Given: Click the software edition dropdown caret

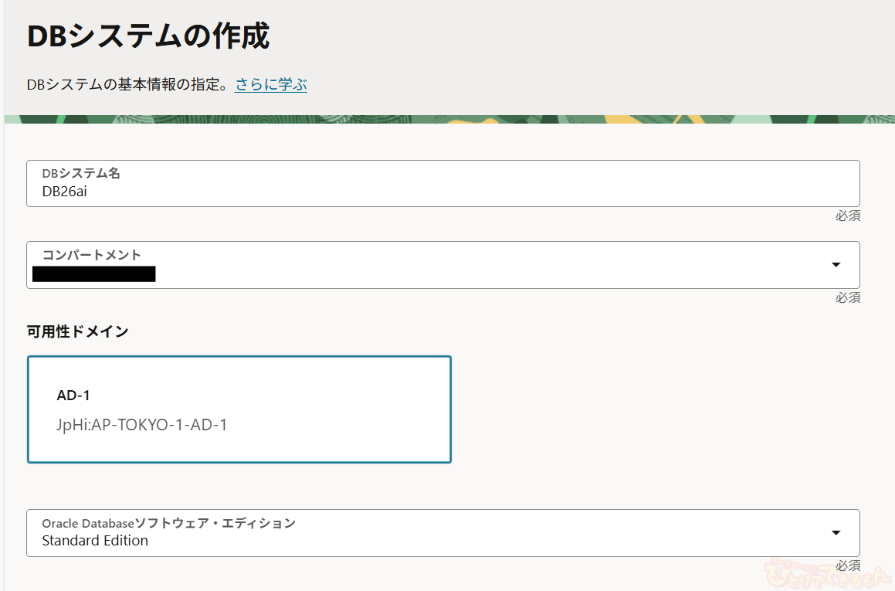Looking at the screenshot, I should pyautogui.click(x=836, y=533).
